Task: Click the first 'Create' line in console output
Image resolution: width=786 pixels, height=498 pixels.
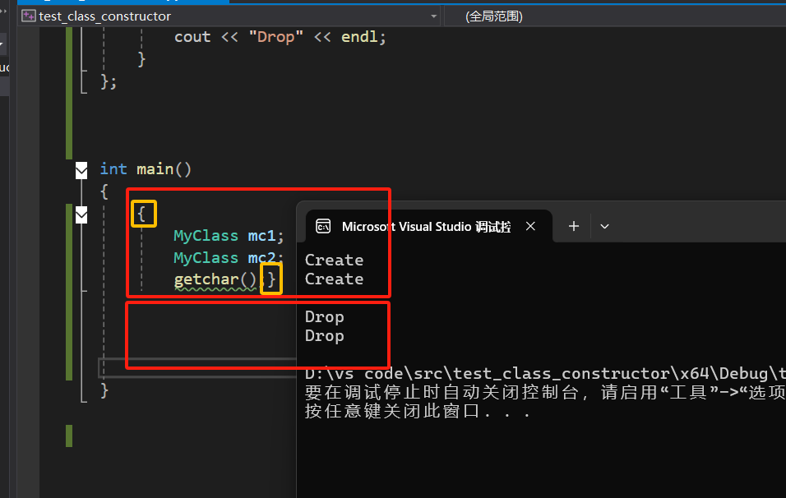Action: pos(335,260)
